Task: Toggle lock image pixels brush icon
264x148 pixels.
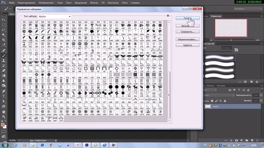Action: 217,101
